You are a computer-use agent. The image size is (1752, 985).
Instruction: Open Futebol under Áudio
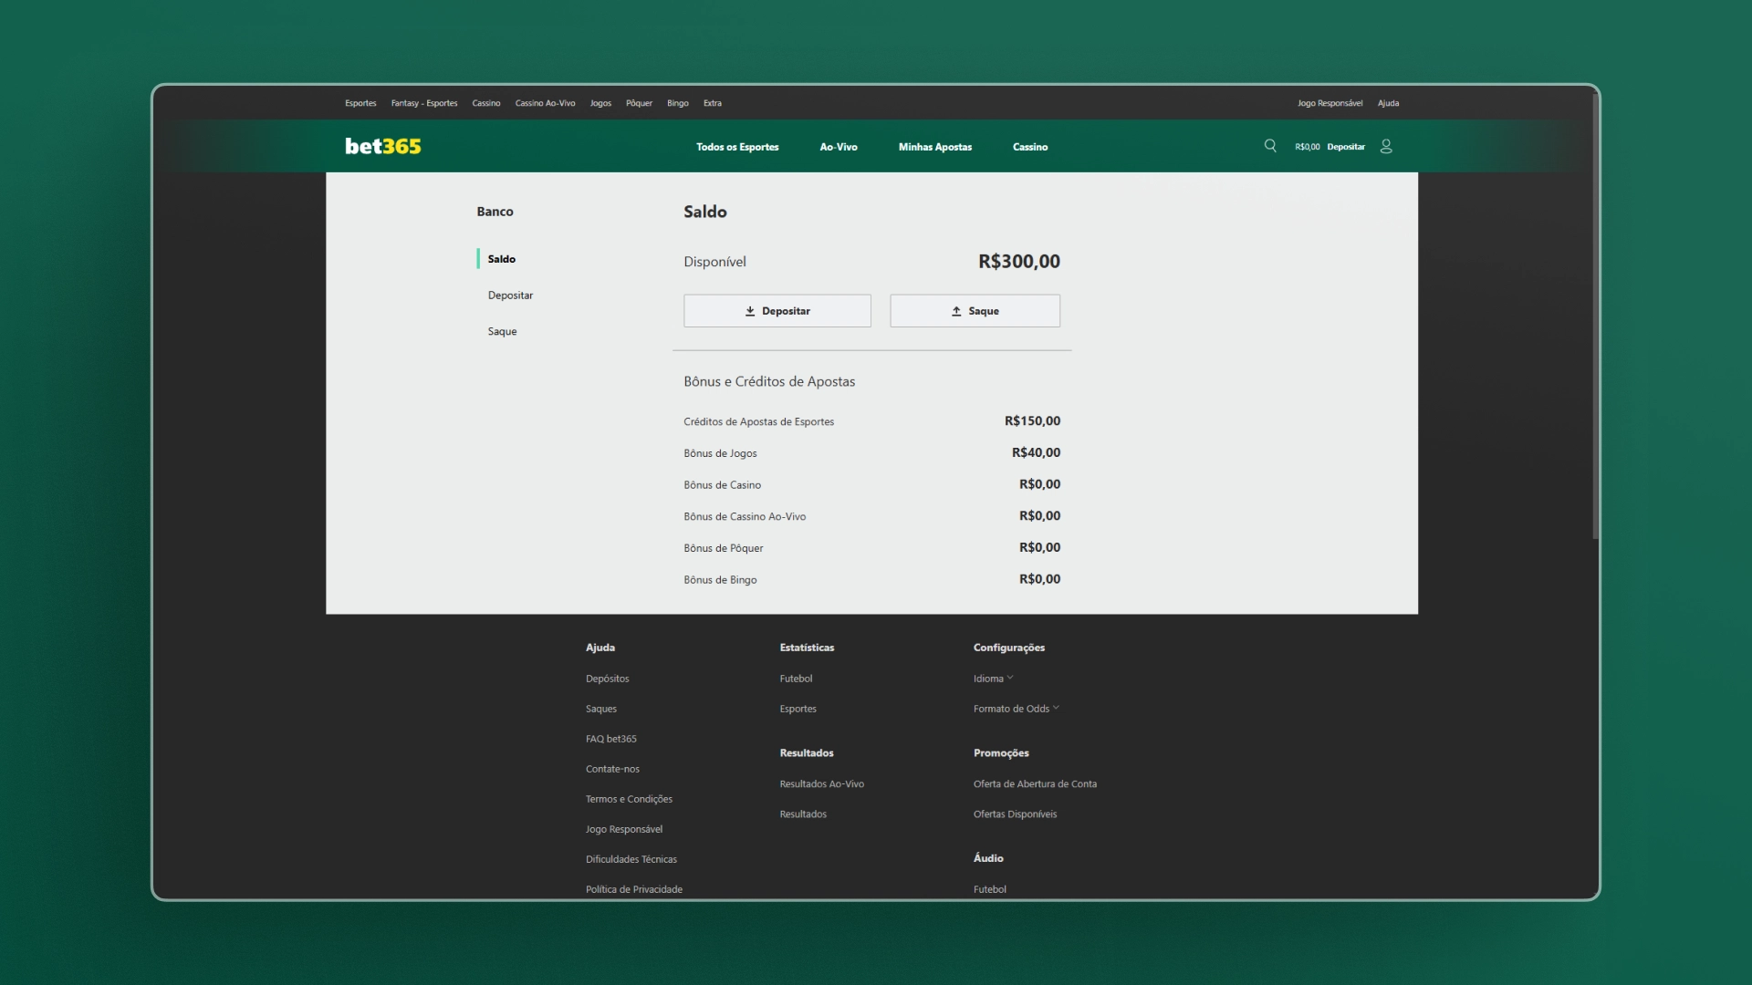point(989,889)
